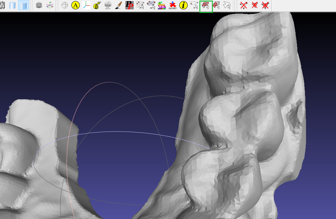Screen dimensions: 336x219
Task: Select the face selection tool in green box
Action: pyautogui.click(x=206, y=5)
